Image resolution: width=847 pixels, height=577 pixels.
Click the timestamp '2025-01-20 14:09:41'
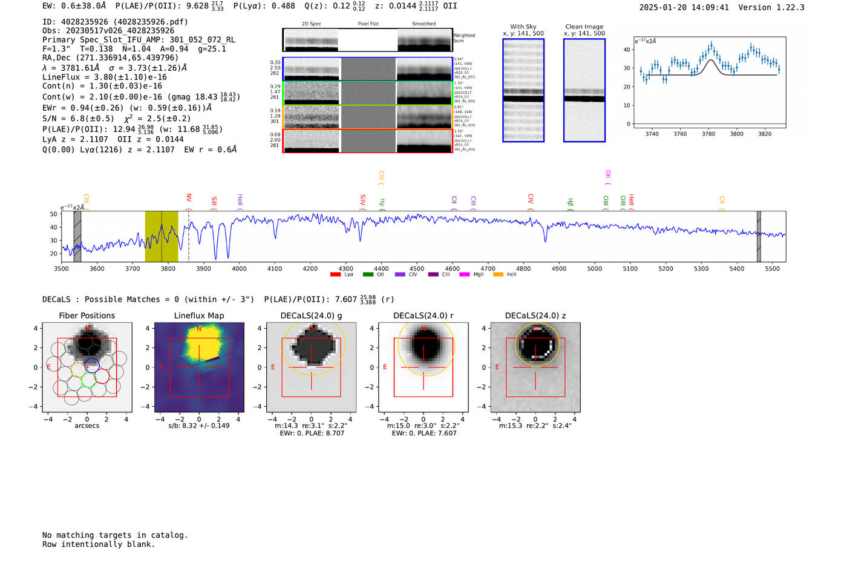pyautogui.click(x=684, y=8)
